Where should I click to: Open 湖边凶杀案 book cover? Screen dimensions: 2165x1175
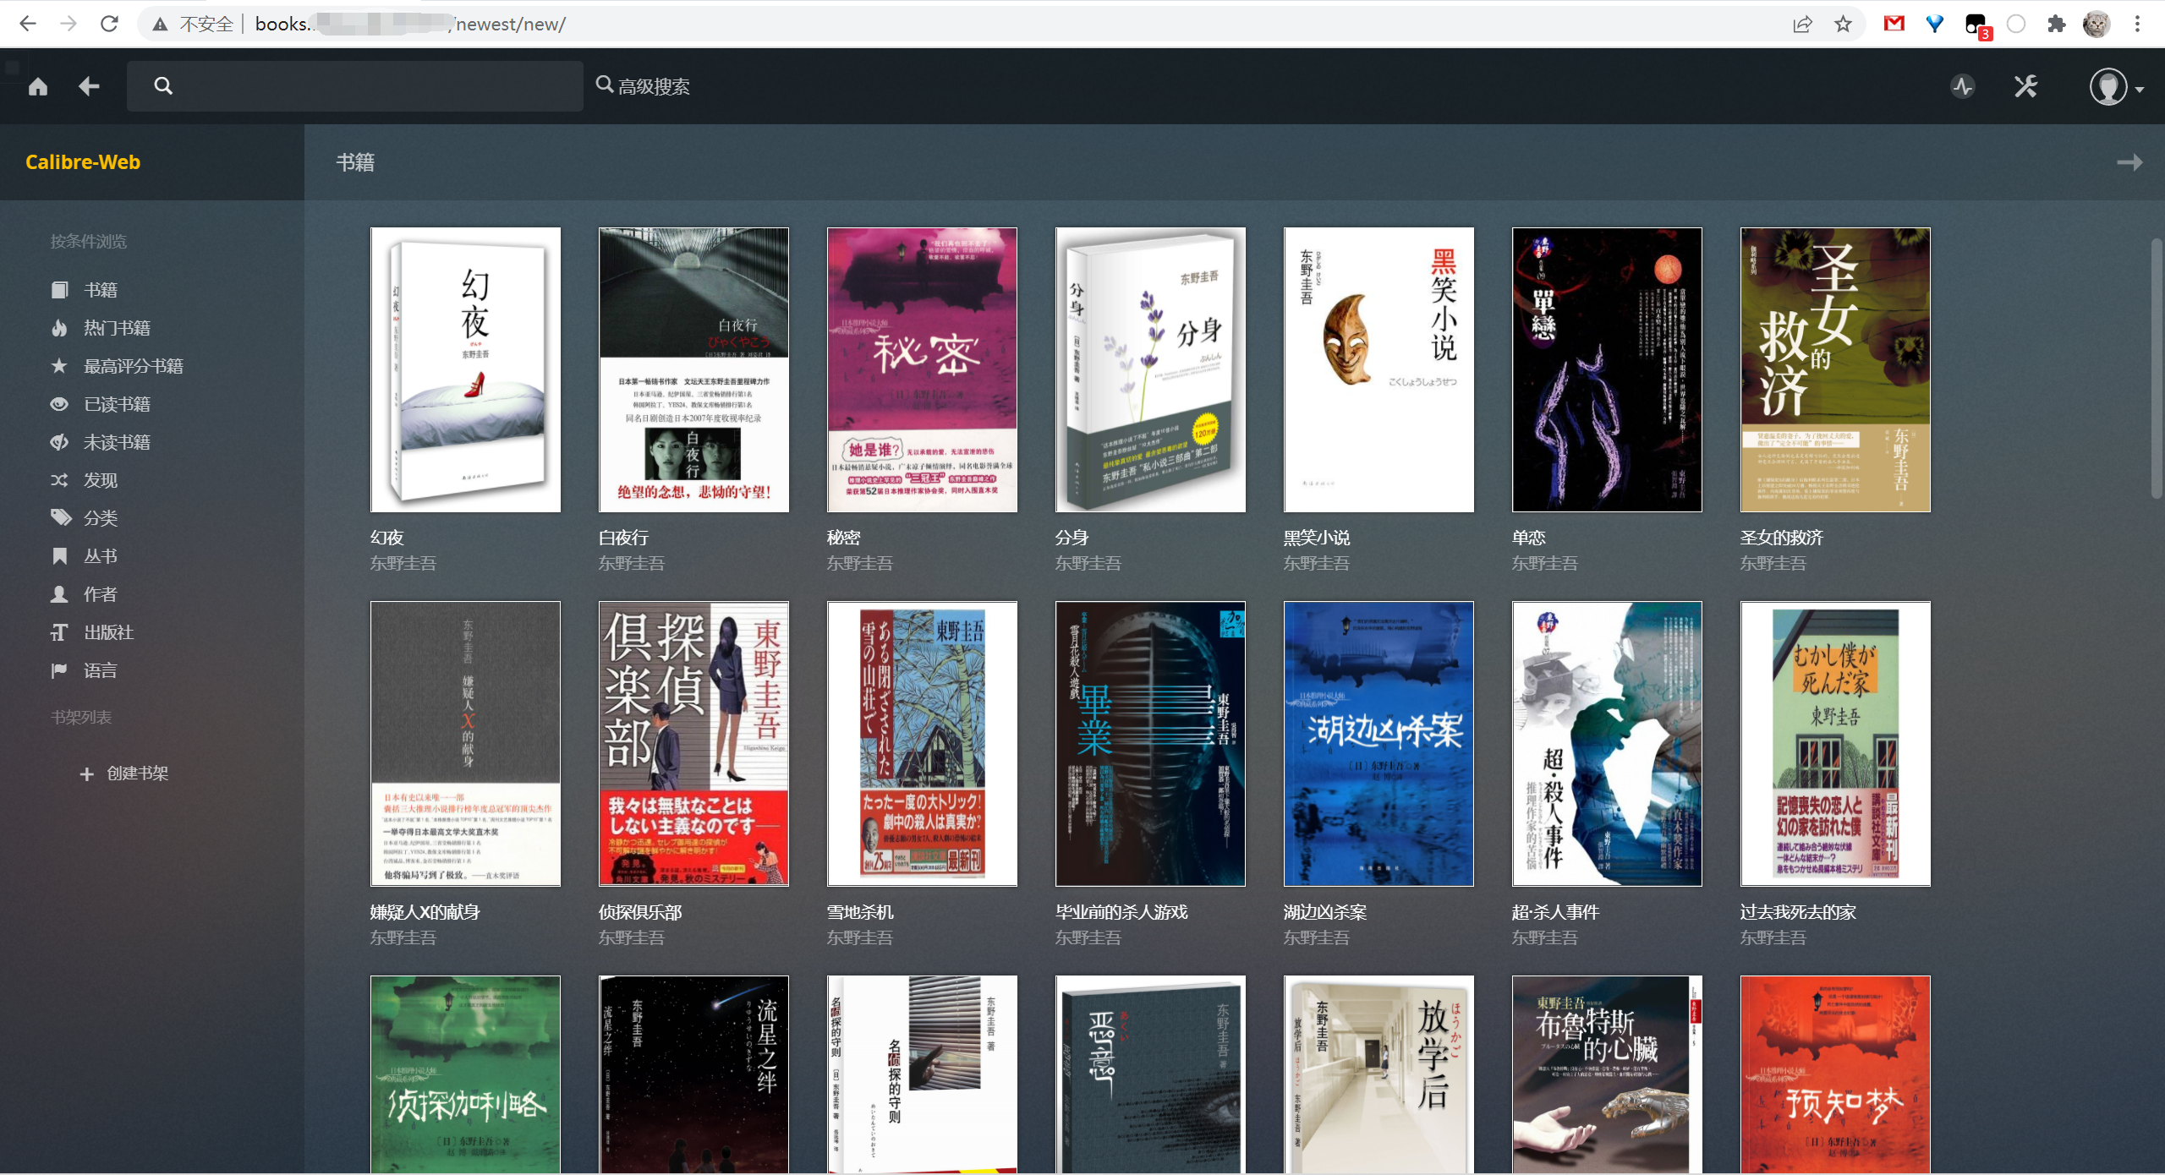[1379, 744]
